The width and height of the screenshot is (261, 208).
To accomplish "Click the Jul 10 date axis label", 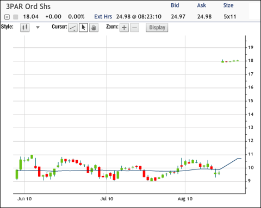I will tap(107, 199).
